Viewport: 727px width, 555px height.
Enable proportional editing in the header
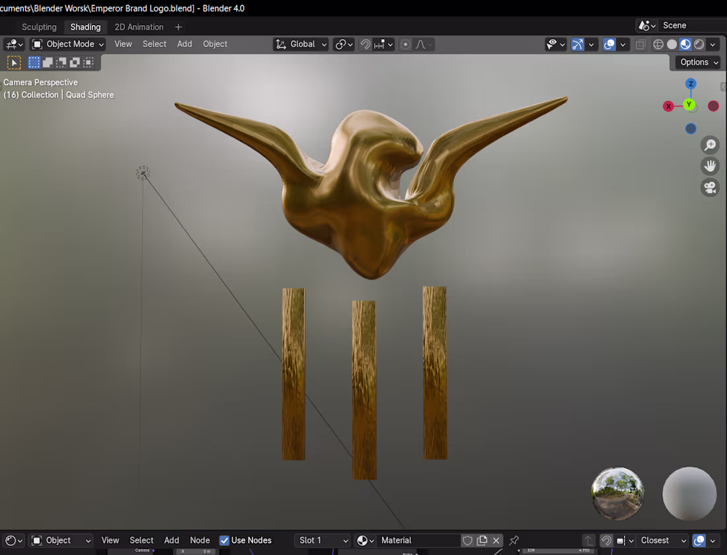[x=404, y=44]
